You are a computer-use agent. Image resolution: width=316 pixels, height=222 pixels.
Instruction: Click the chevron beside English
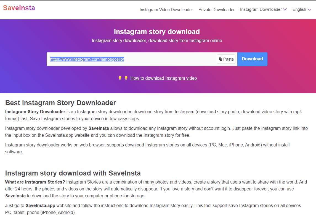(310, 9)
